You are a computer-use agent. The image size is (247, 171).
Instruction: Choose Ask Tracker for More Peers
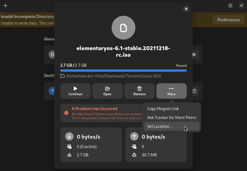point(171,117)
